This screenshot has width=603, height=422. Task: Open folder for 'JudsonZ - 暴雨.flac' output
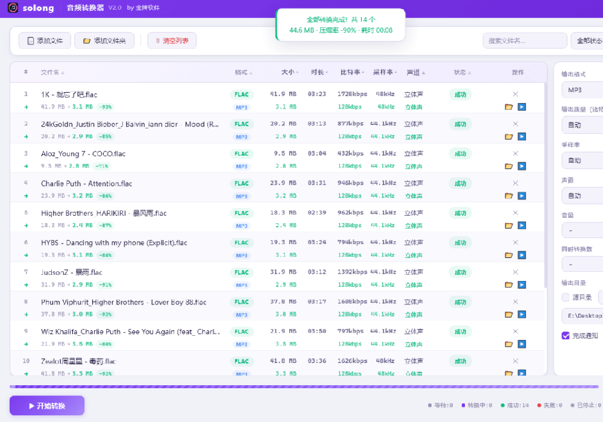[x=509, y=285]
